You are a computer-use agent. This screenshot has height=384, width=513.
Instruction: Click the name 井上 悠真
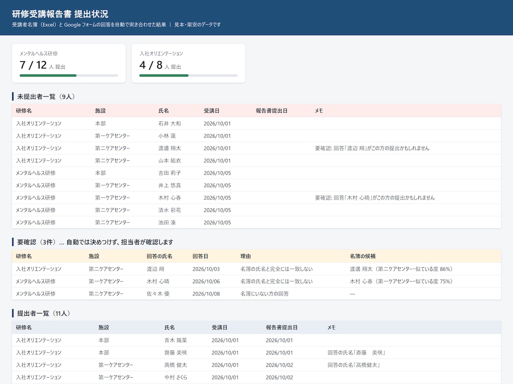coord(170,185)
